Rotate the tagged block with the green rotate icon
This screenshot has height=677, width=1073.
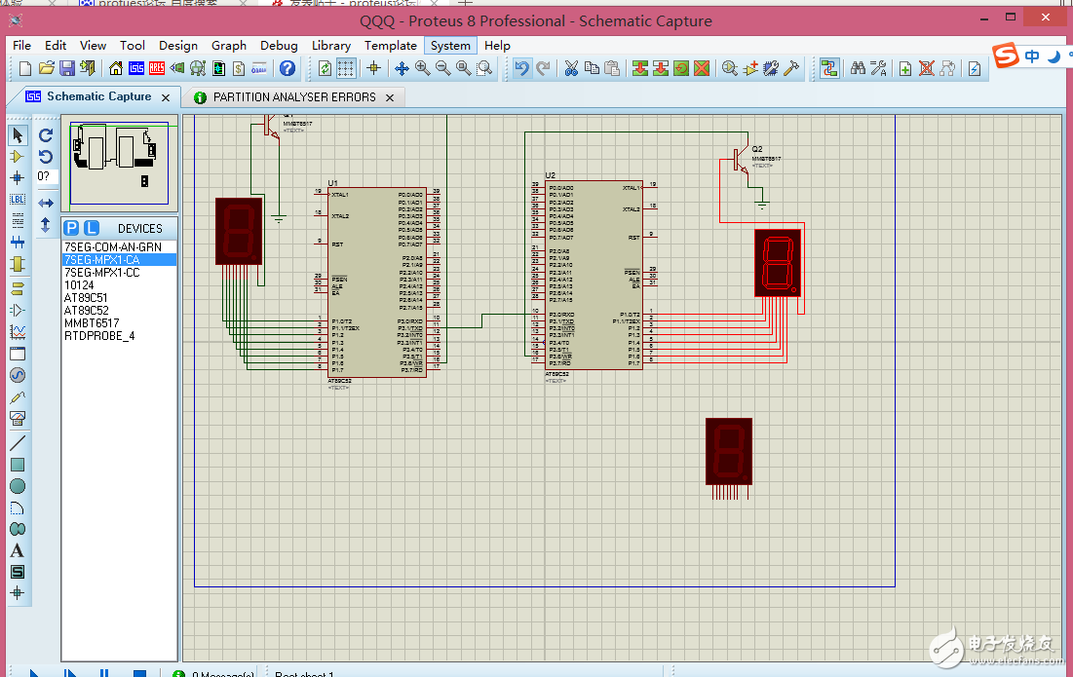click(x=681, y=68)
